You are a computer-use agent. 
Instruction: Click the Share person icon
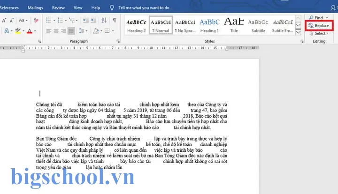coord(333,8)
